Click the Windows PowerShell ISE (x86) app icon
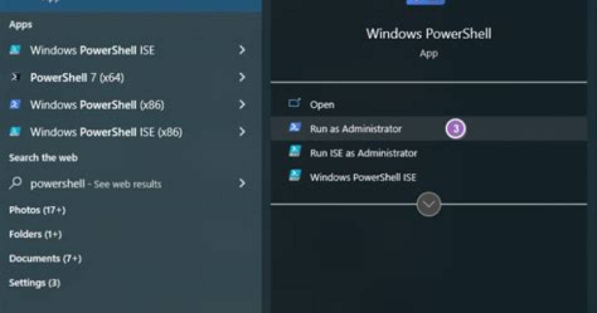This screenshot has width=597, height=313. tap(15, 132)
